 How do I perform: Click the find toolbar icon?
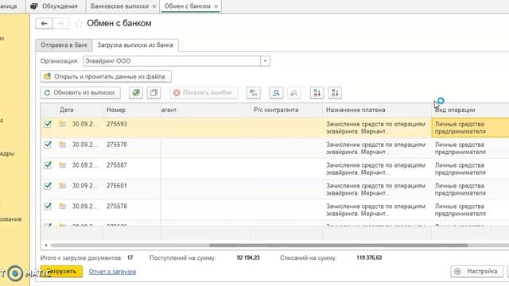pos(276,93)
